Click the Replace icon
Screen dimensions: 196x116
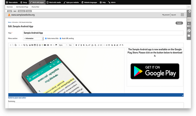click(x=27, y=45)
